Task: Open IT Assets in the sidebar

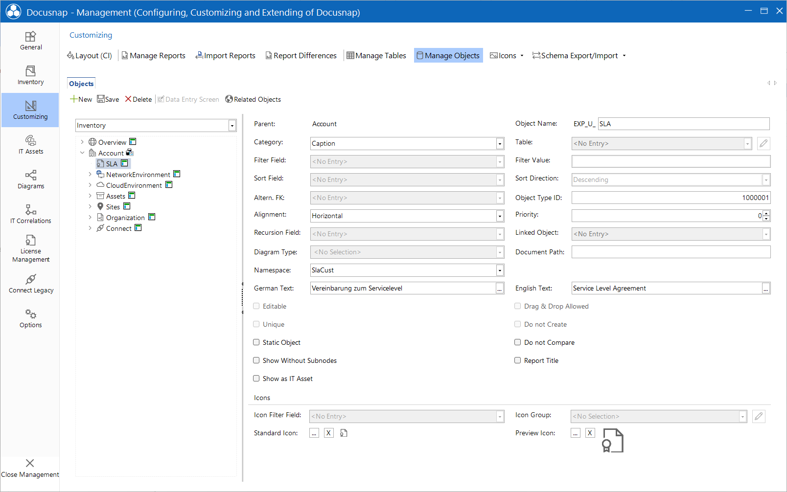Action: point(30,145)
